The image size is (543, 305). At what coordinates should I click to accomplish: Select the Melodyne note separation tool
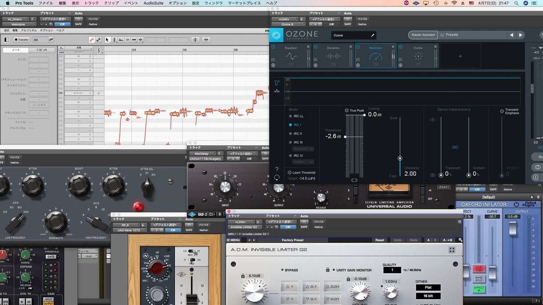[x=141, y=40]
